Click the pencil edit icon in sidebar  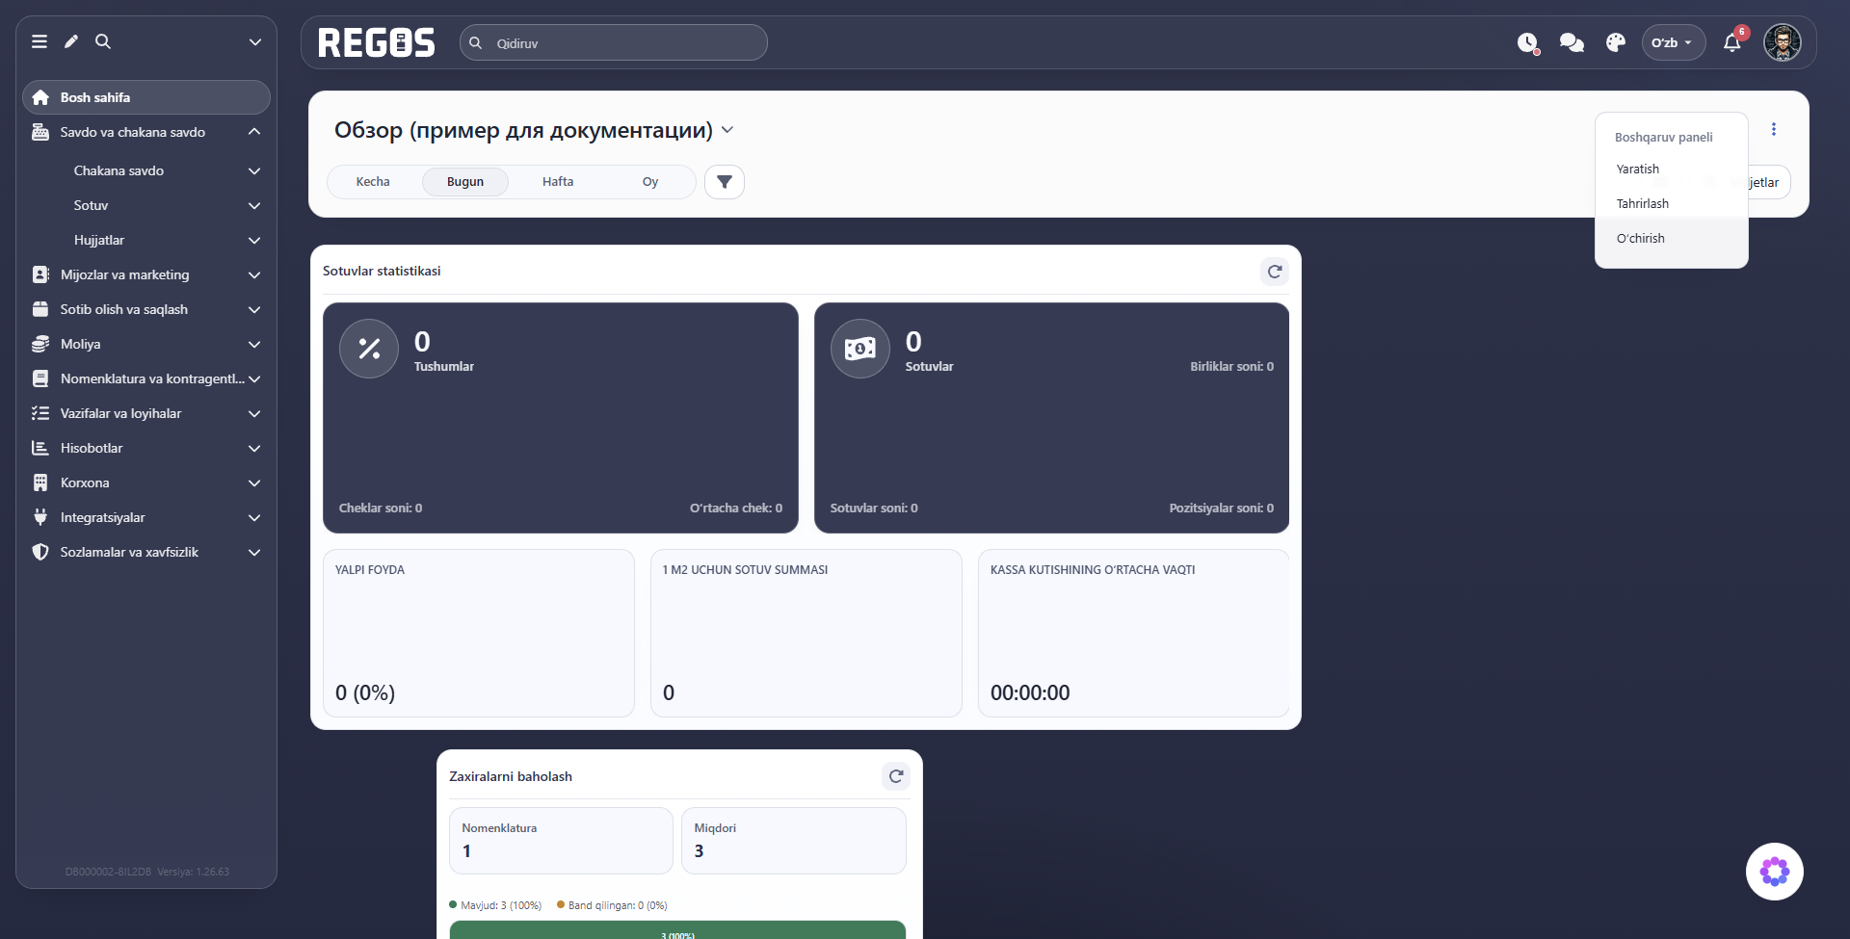click(71, 41)
